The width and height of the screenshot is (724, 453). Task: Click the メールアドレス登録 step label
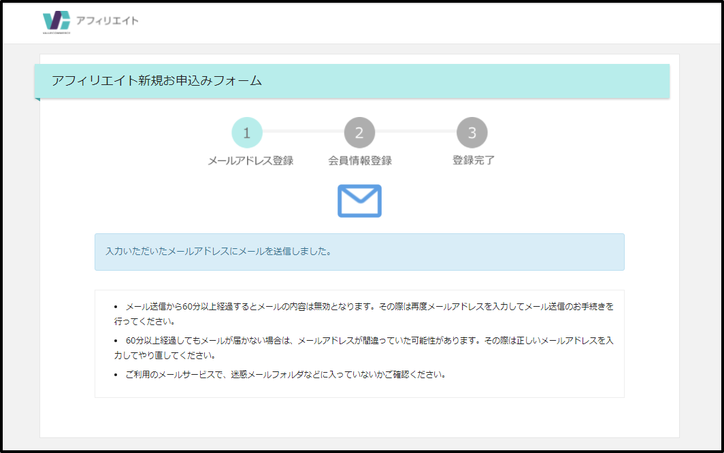click(250, 161)
